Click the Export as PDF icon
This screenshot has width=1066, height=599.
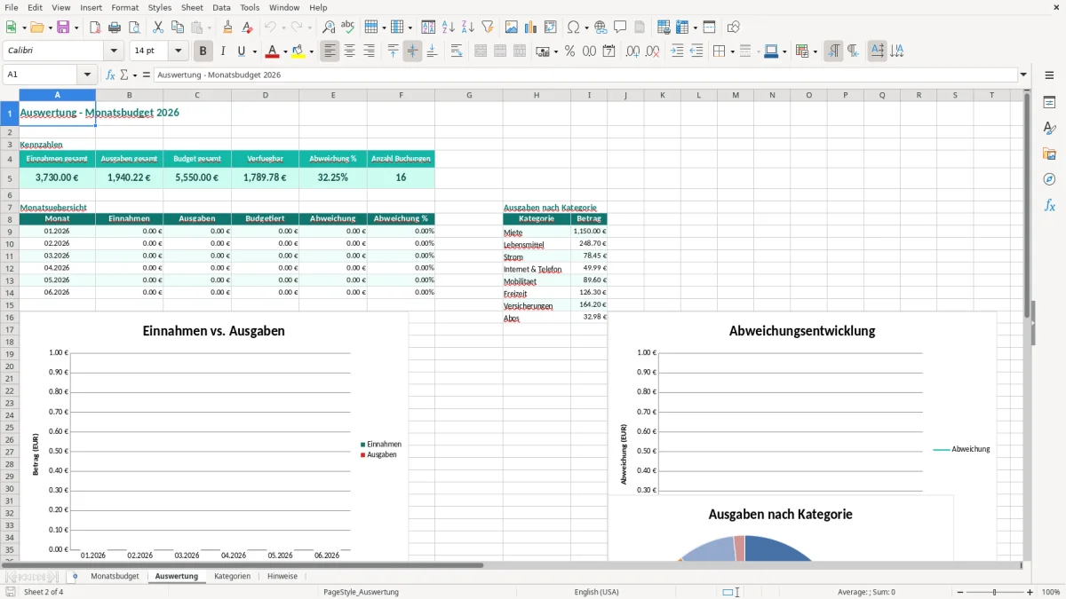[x=95, y=28]
